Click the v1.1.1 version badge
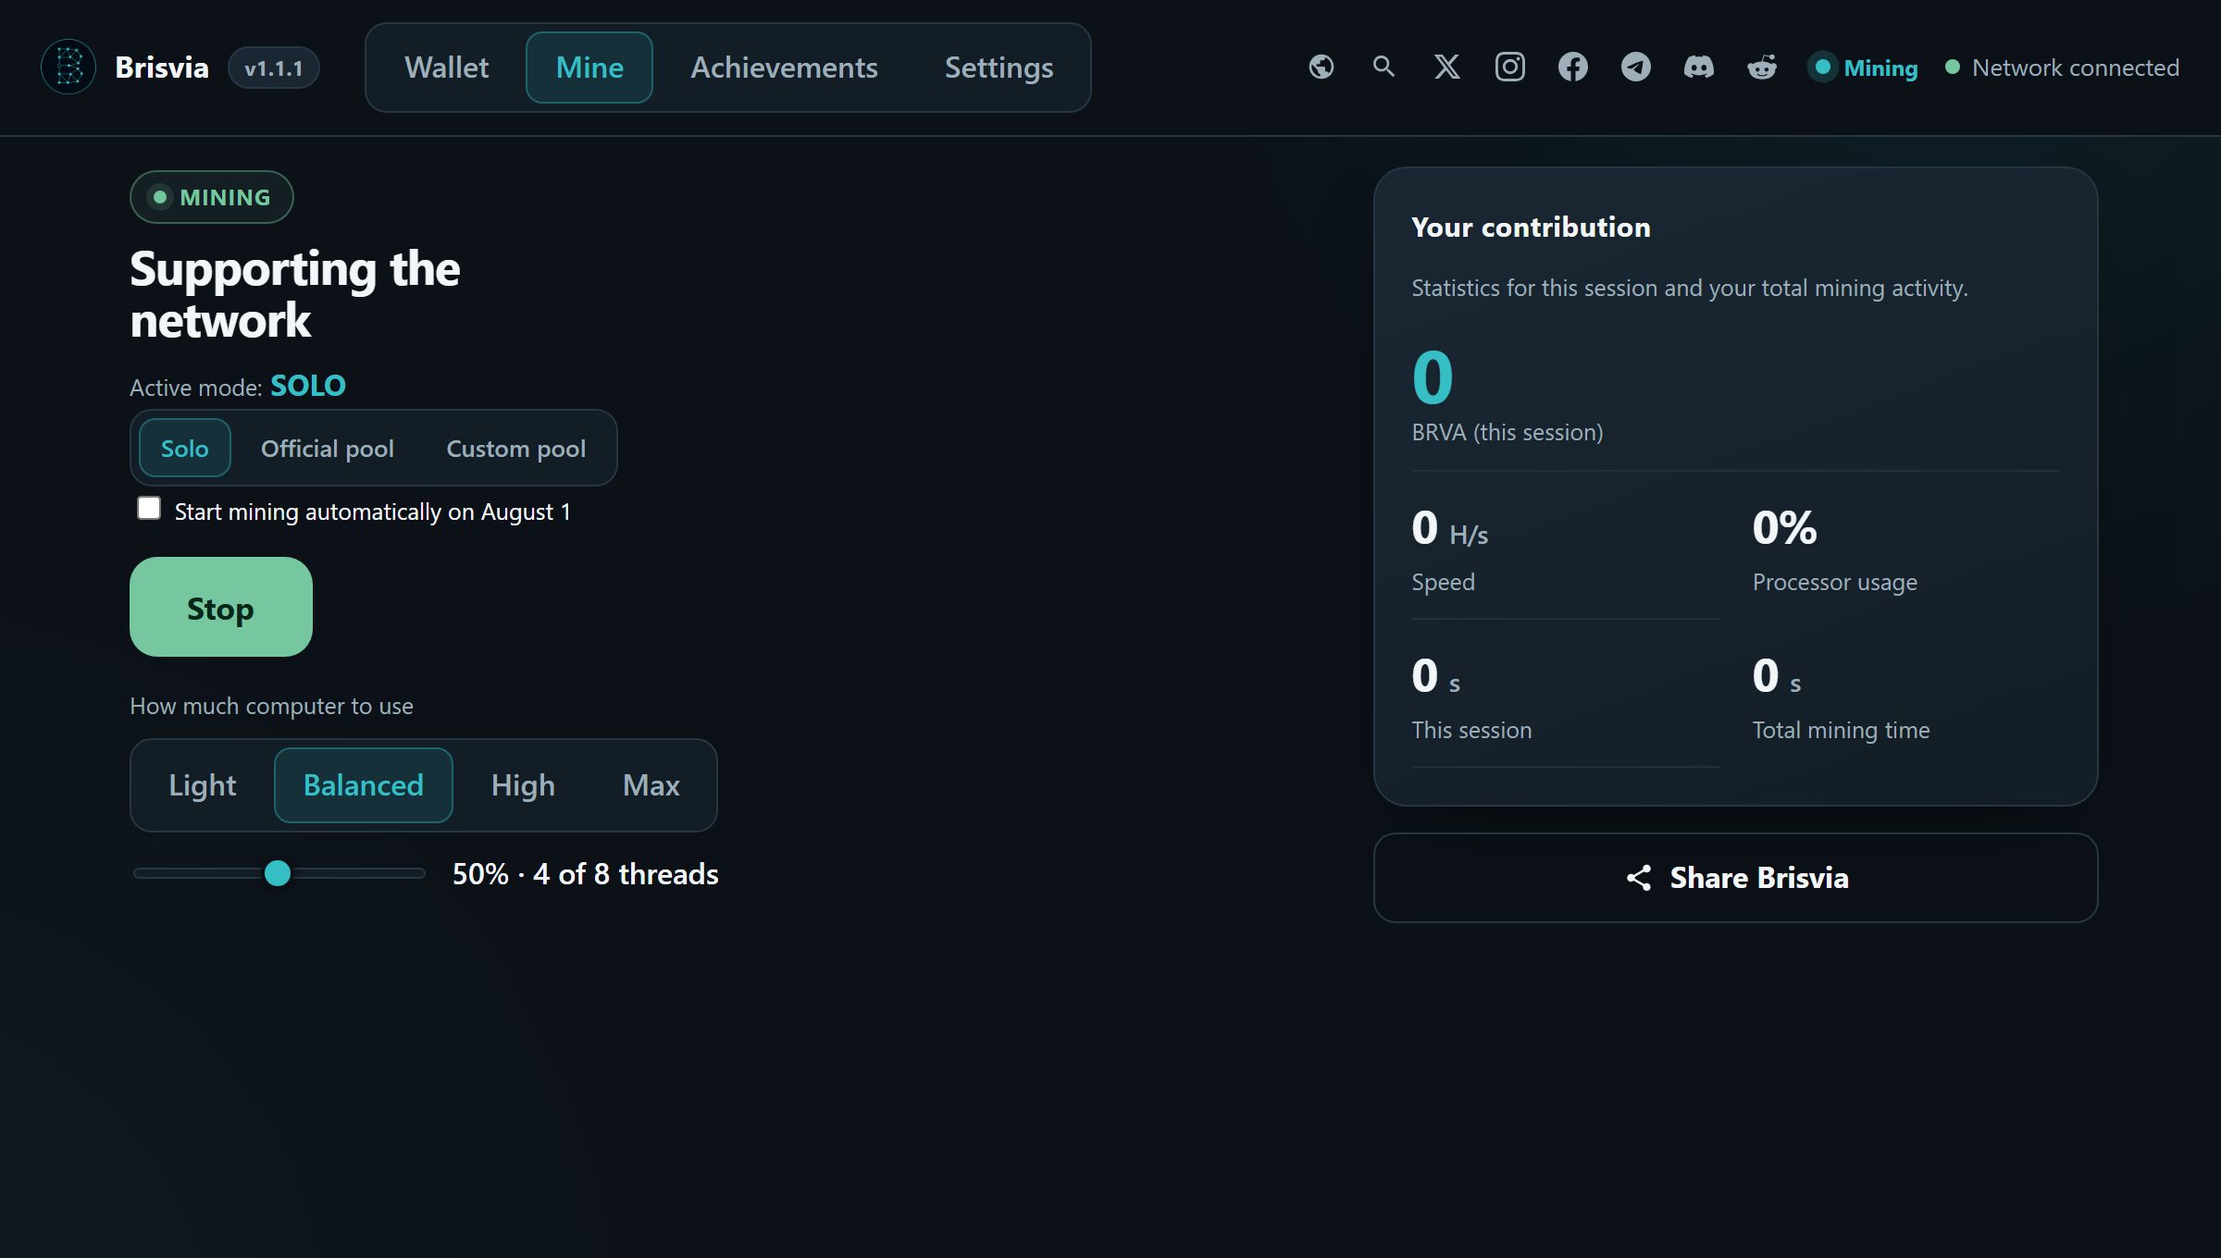Screen dimensions: 2221x1258 coord(274,68)
